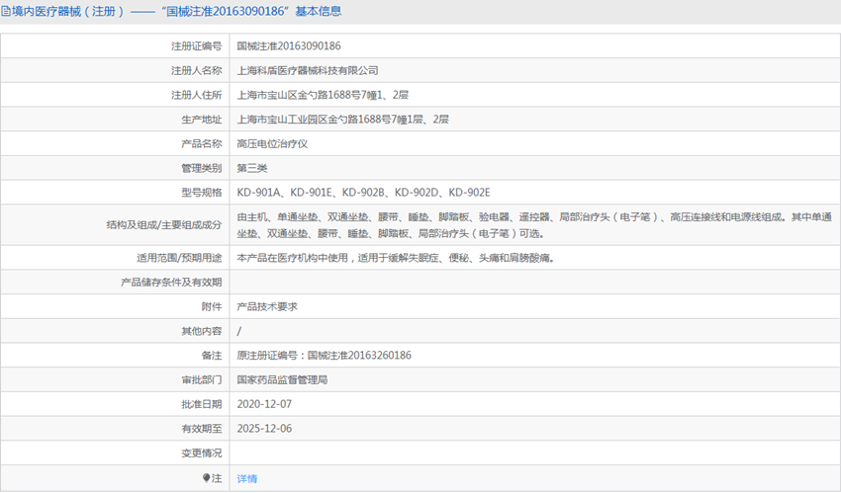Open the 详情 details link
This screenshot has height=493, width=841.
pyautogui.click(x=246, y=478)
